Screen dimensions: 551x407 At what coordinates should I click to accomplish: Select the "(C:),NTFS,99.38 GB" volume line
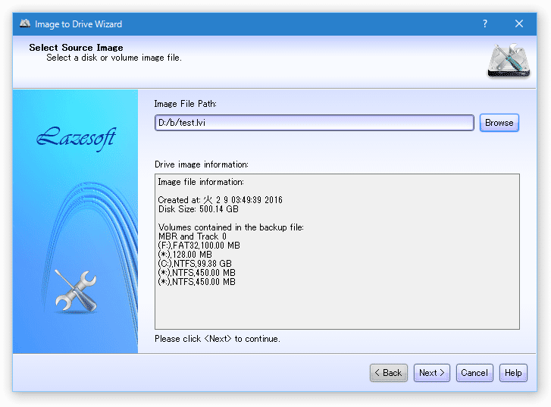click(195, 264)
